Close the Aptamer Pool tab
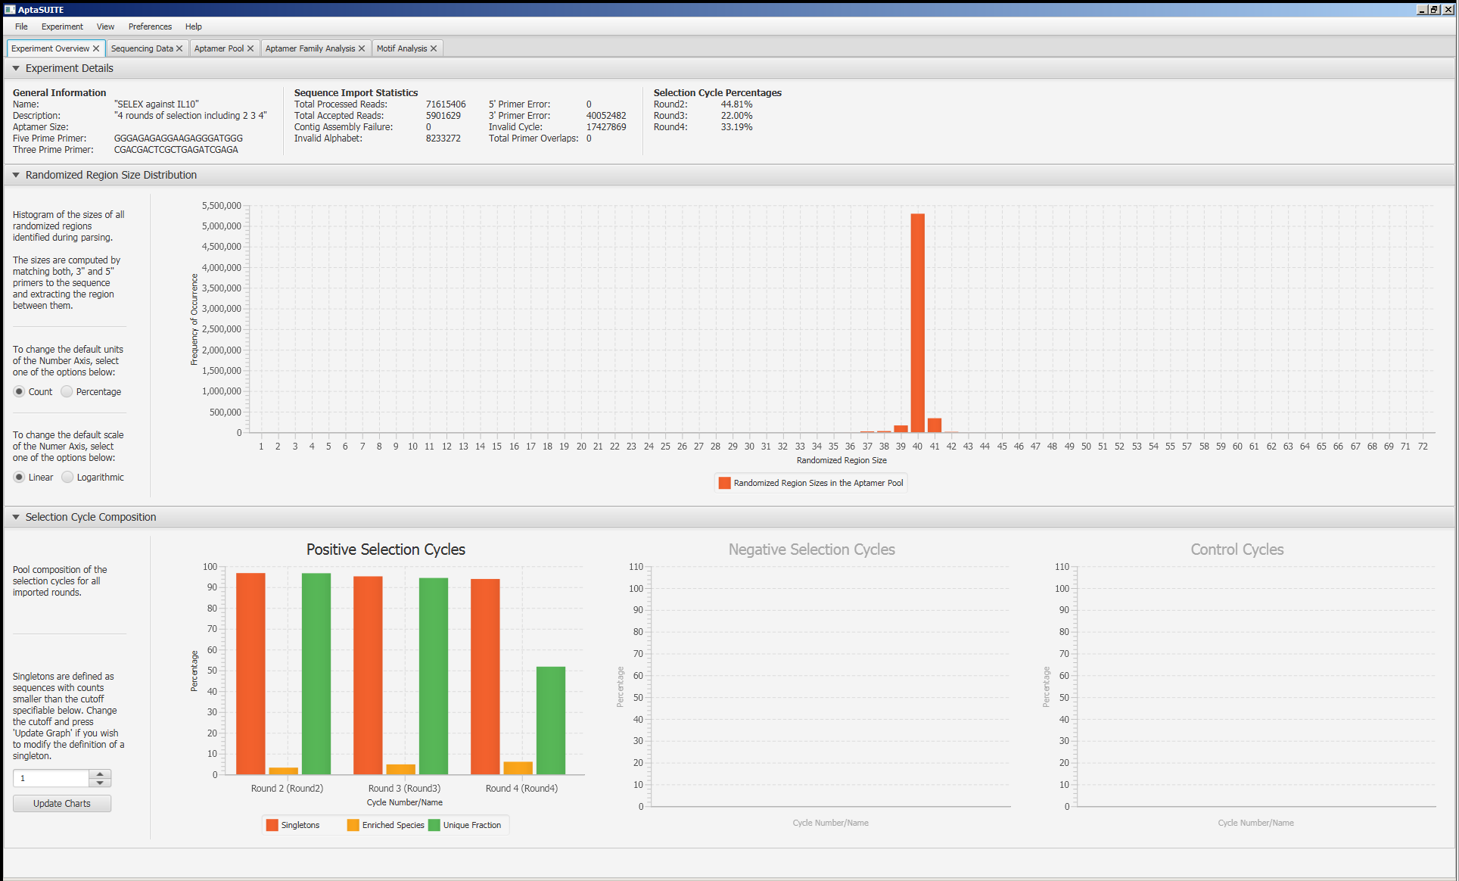1459x881 pixels. pyautogui.click(x=250, y=48)
